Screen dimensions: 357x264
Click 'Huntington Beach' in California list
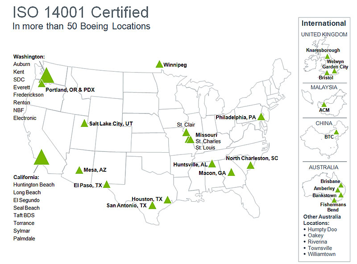point(34,185)
